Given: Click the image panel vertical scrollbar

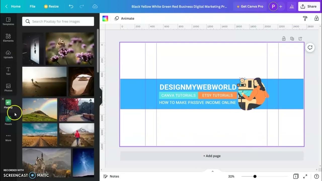Looking at the screenshot, I should (x=98, y=50).
